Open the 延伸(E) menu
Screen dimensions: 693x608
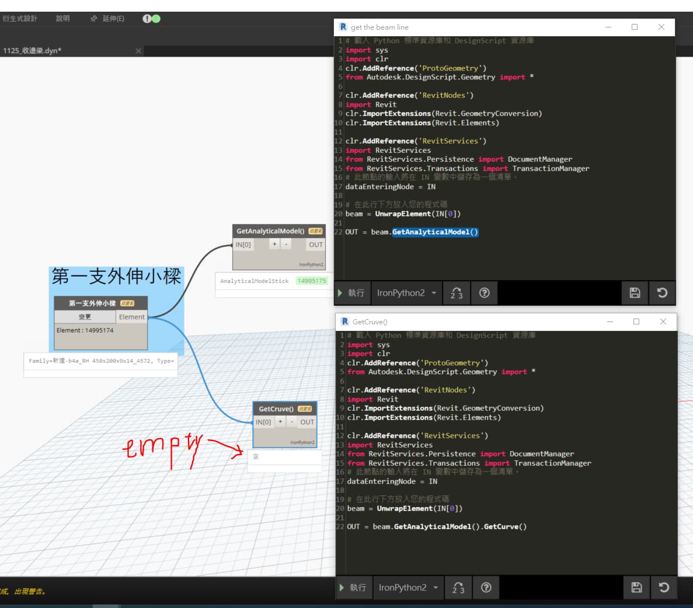(x=108, y=19)
